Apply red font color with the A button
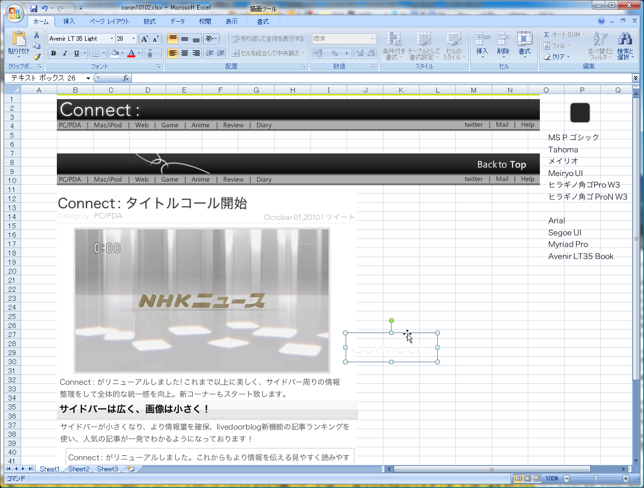644x488 pixels. 131,53
